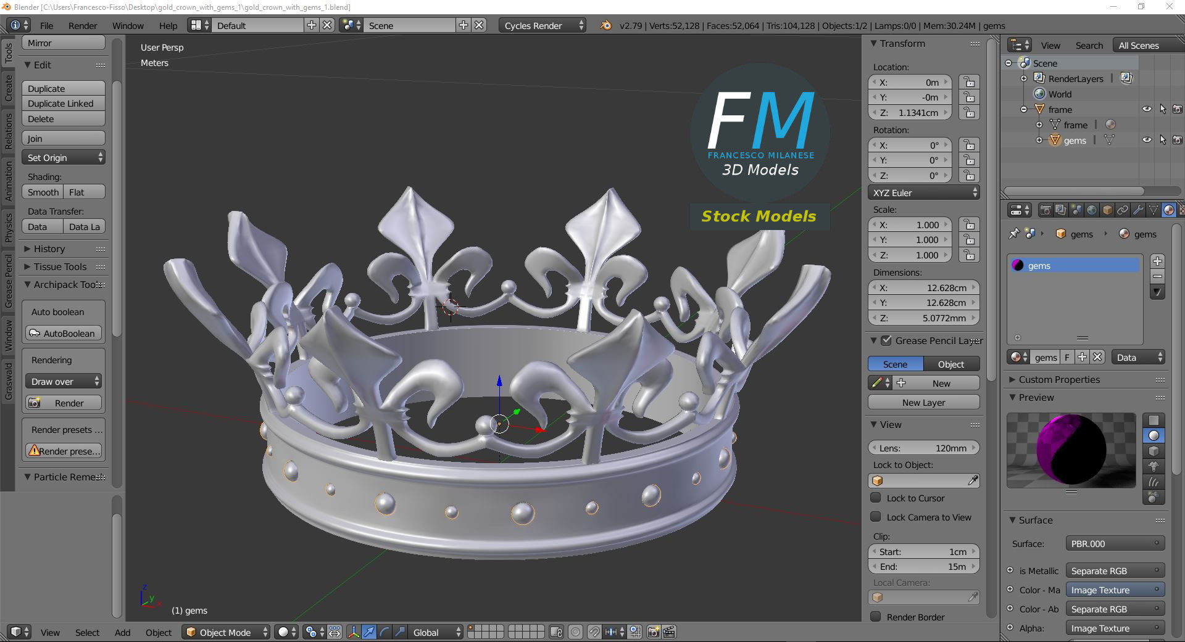Switch to the Physics tool shelf tab
Screen dimensions: 1185x642
pyautogui.click(x=8, y=228)
